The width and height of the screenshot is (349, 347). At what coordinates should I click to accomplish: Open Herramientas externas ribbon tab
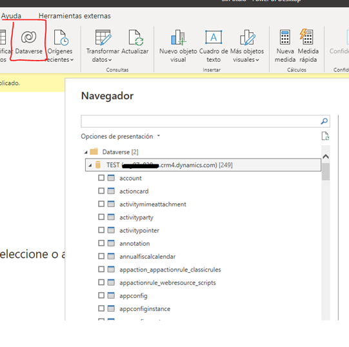[x=75, y=16]
